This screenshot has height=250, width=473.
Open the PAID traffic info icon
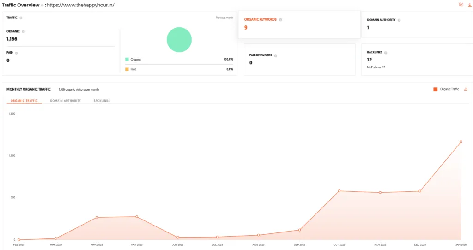click(16, 53)
